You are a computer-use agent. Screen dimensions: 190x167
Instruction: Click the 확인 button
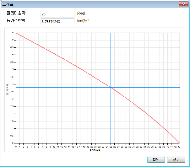tap(156, 159)
